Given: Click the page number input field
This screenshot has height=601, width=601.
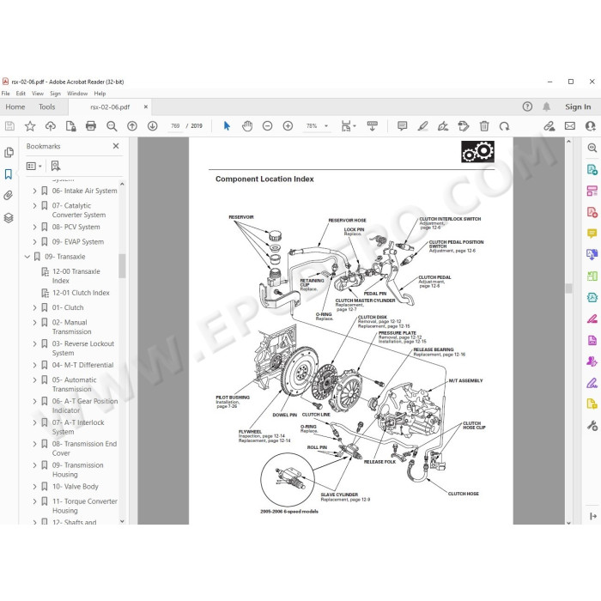Looking at the screenshot, I should click(x=175, y=125).
